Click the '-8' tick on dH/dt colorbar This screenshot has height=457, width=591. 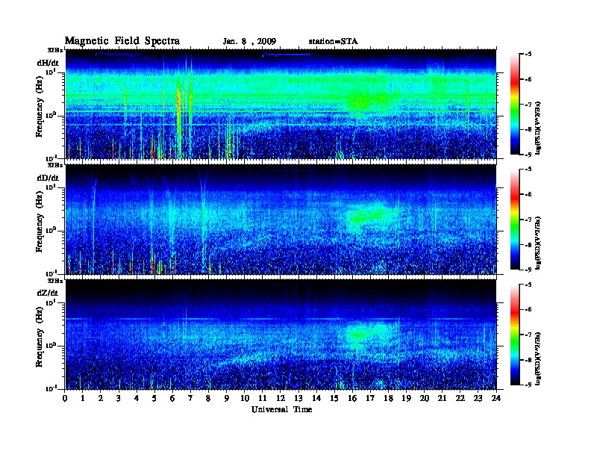click(528, 129)
